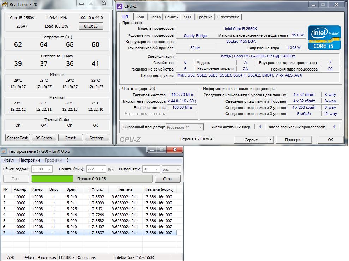Image resolution: width=349 pixels, height=261 pixels.
Task: Sort by the № column header
Action: click(6, 189)
